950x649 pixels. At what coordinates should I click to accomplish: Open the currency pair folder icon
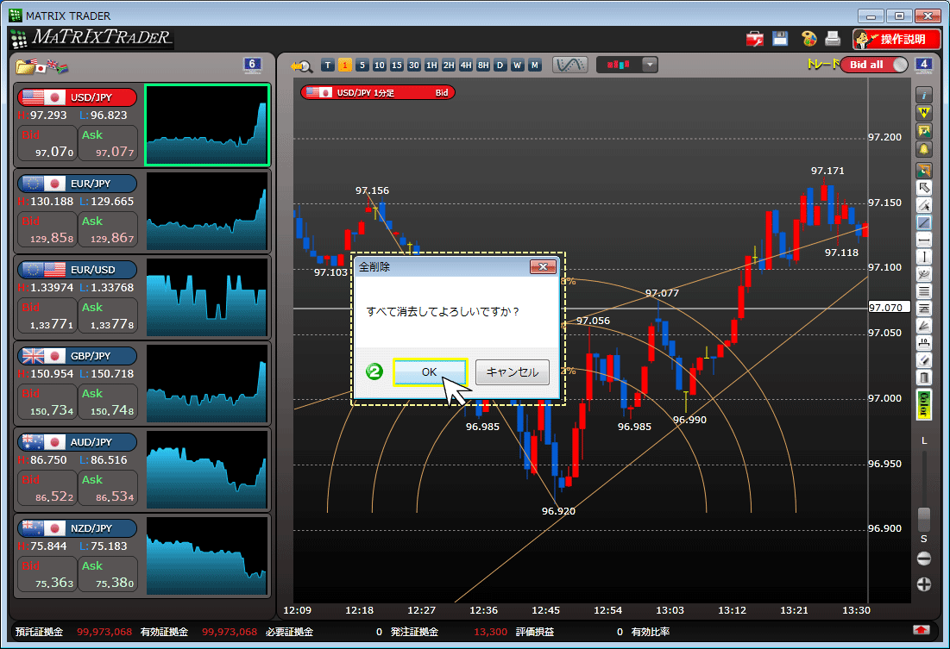pyautogui.click(x=41, y=66)
